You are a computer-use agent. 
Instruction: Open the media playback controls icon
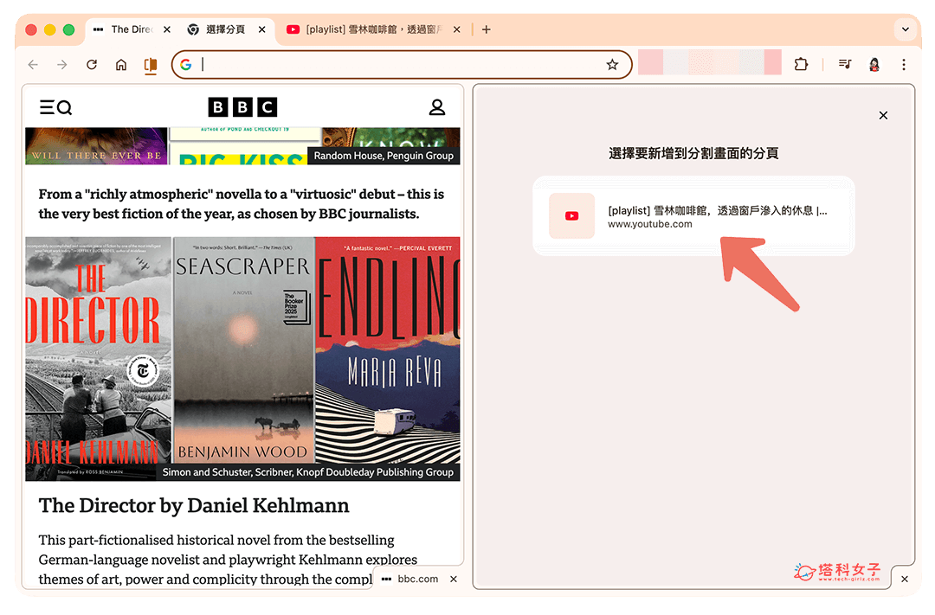[x=844, y=64]
